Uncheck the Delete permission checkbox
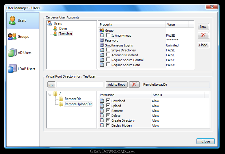The height and width of the screenshot is (154, 225). (108, 115)
